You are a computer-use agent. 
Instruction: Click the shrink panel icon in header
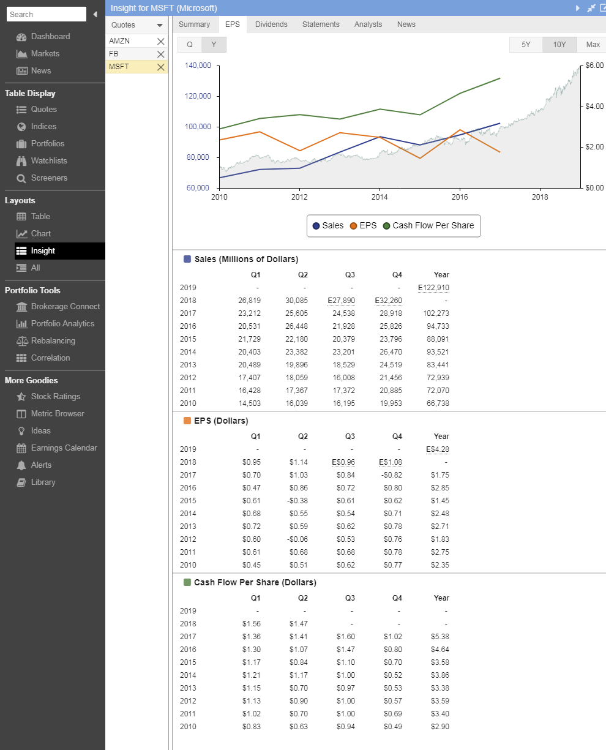(x=591, y=8)
